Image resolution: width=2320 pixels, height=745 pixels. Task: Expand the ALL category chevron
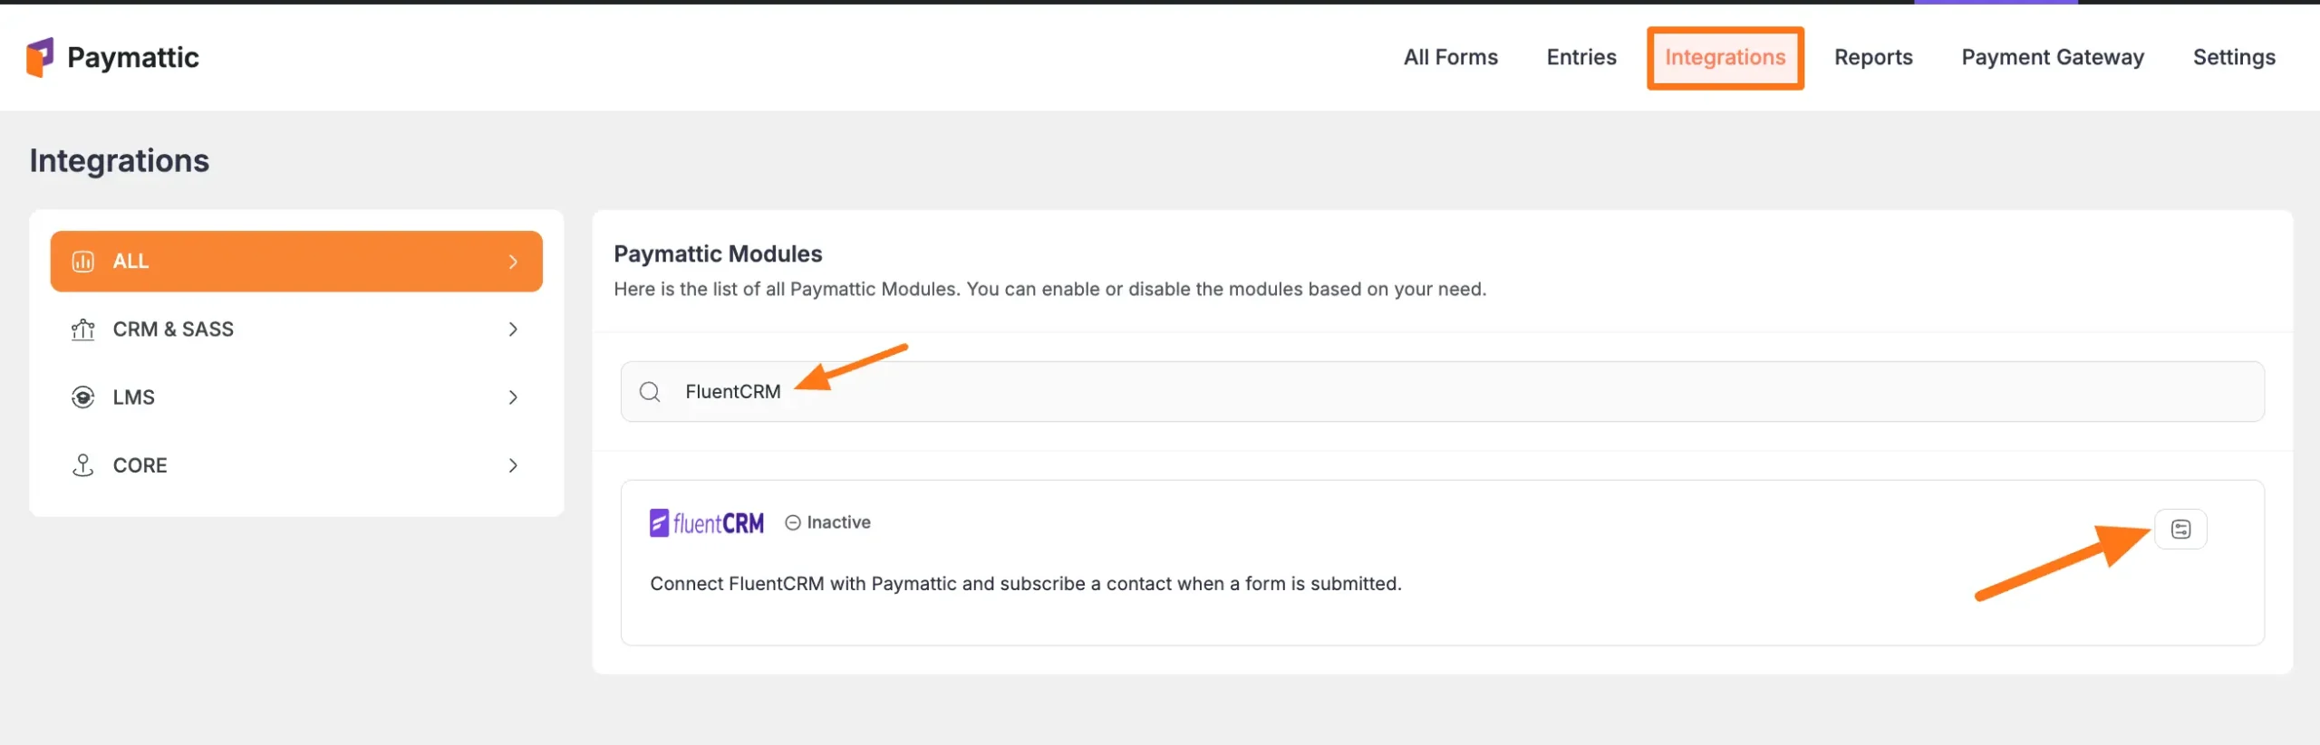coord(513,261)
